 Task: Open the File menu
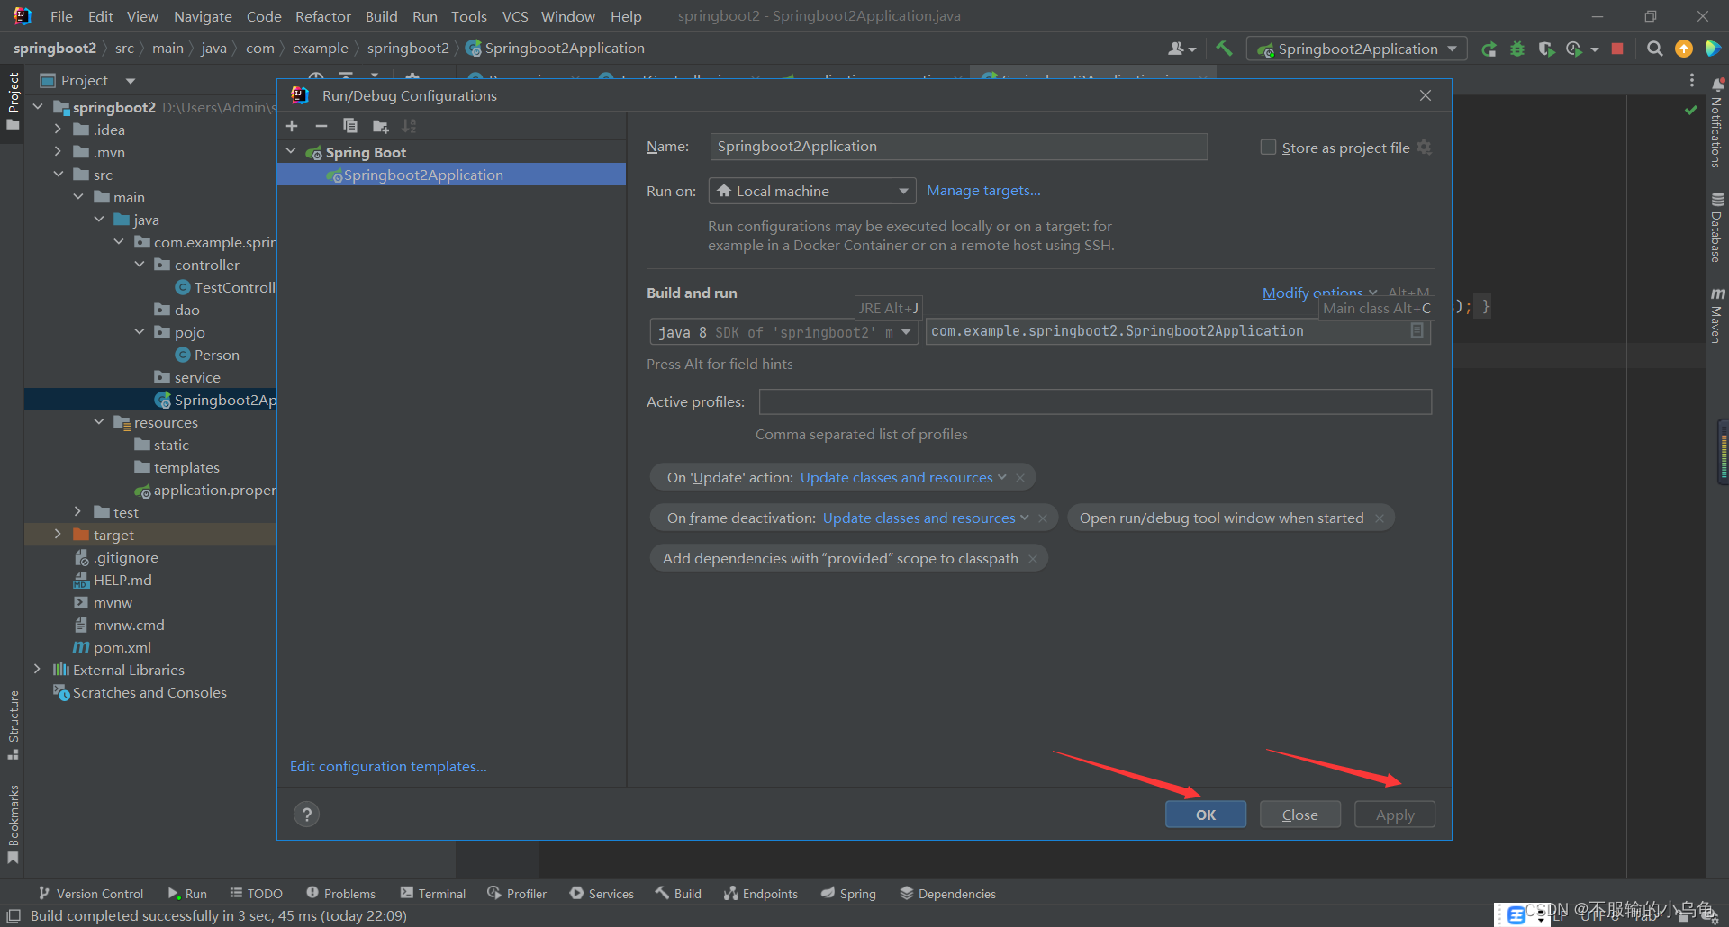pyautogui.click(x=61, y=16)
